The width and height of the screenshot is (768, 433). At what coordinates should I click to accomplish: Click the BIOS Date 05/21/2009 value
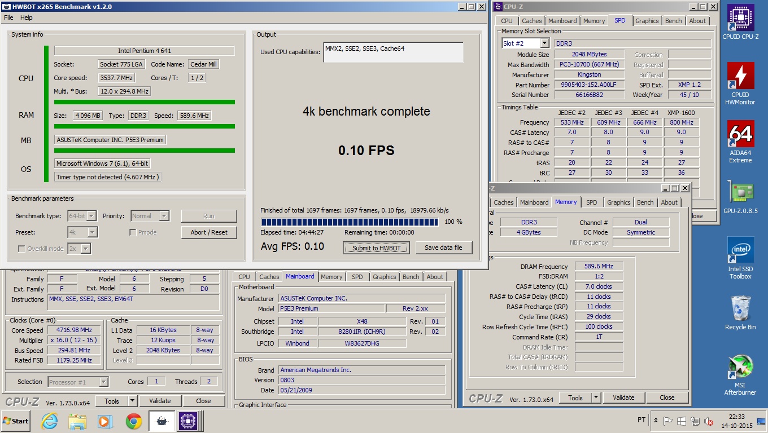[x=361, y=390]
